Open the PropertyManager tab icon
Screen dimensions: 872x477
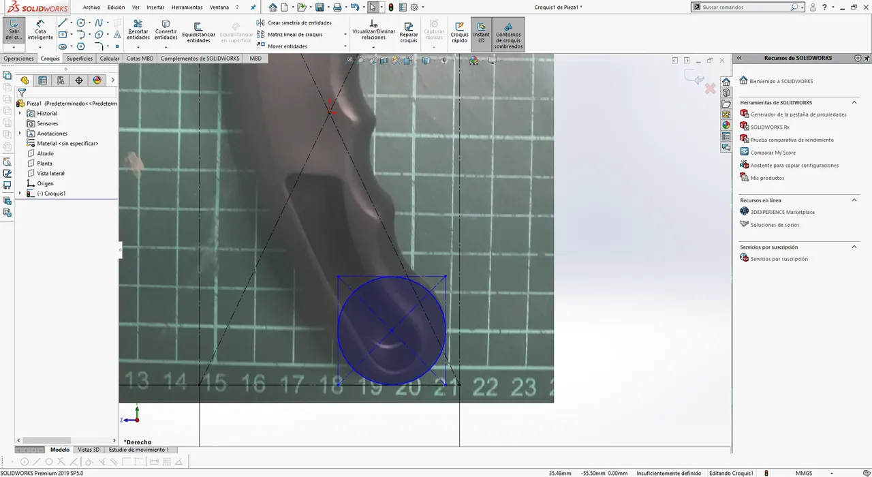point(43,80)
